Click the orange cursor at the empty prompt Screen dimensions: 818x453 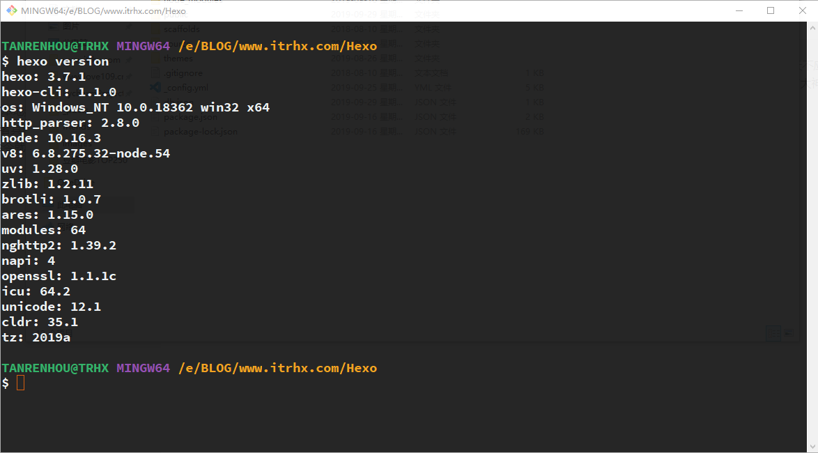[20, 383]
